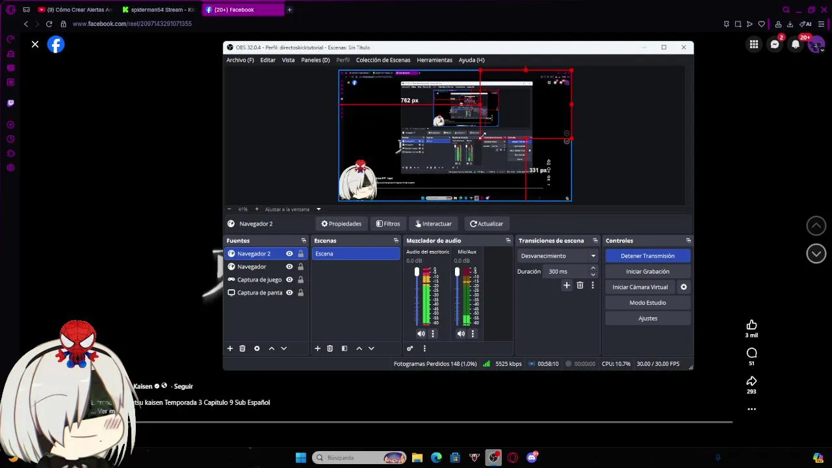Mute Audio del escritorio speaker icon
The image size is (832, 468).
(x=421, y=333)
